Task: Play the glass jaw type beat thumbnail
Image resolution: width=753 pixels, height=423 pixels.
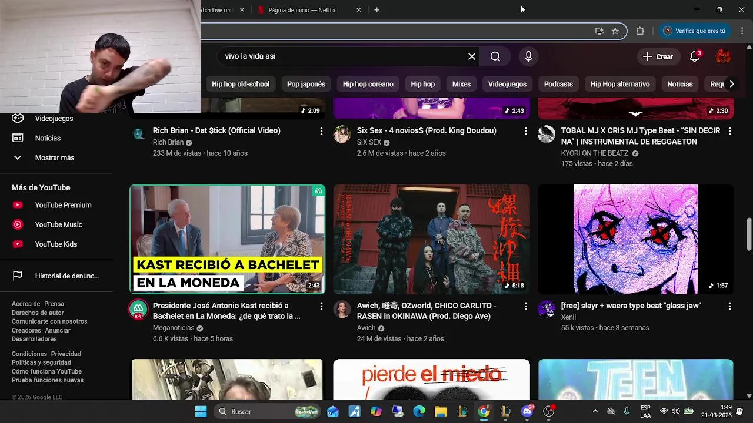Action: click(x=636, y=239)
